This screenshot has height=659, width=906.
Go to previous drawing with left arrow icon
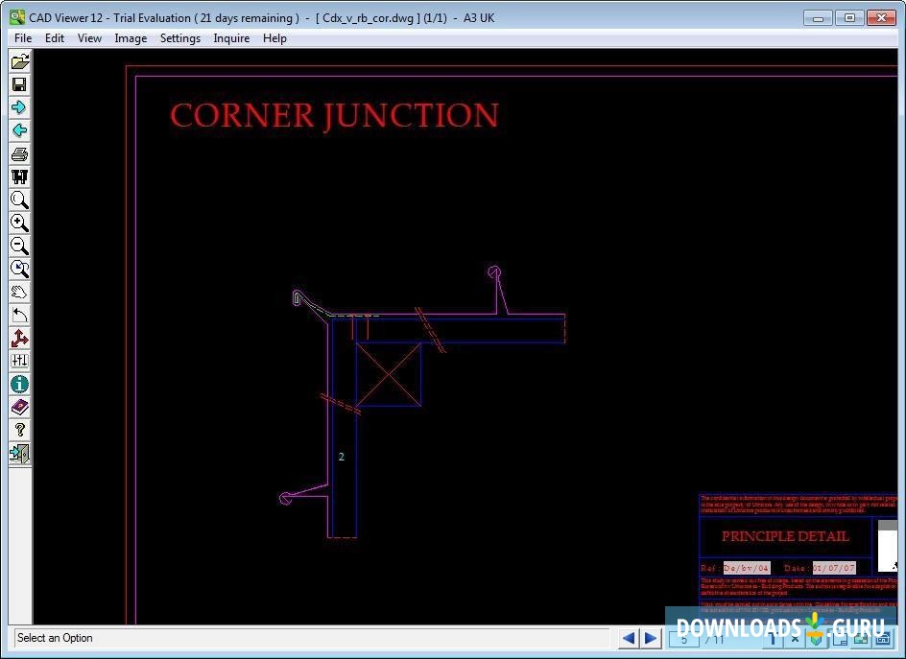19,130
